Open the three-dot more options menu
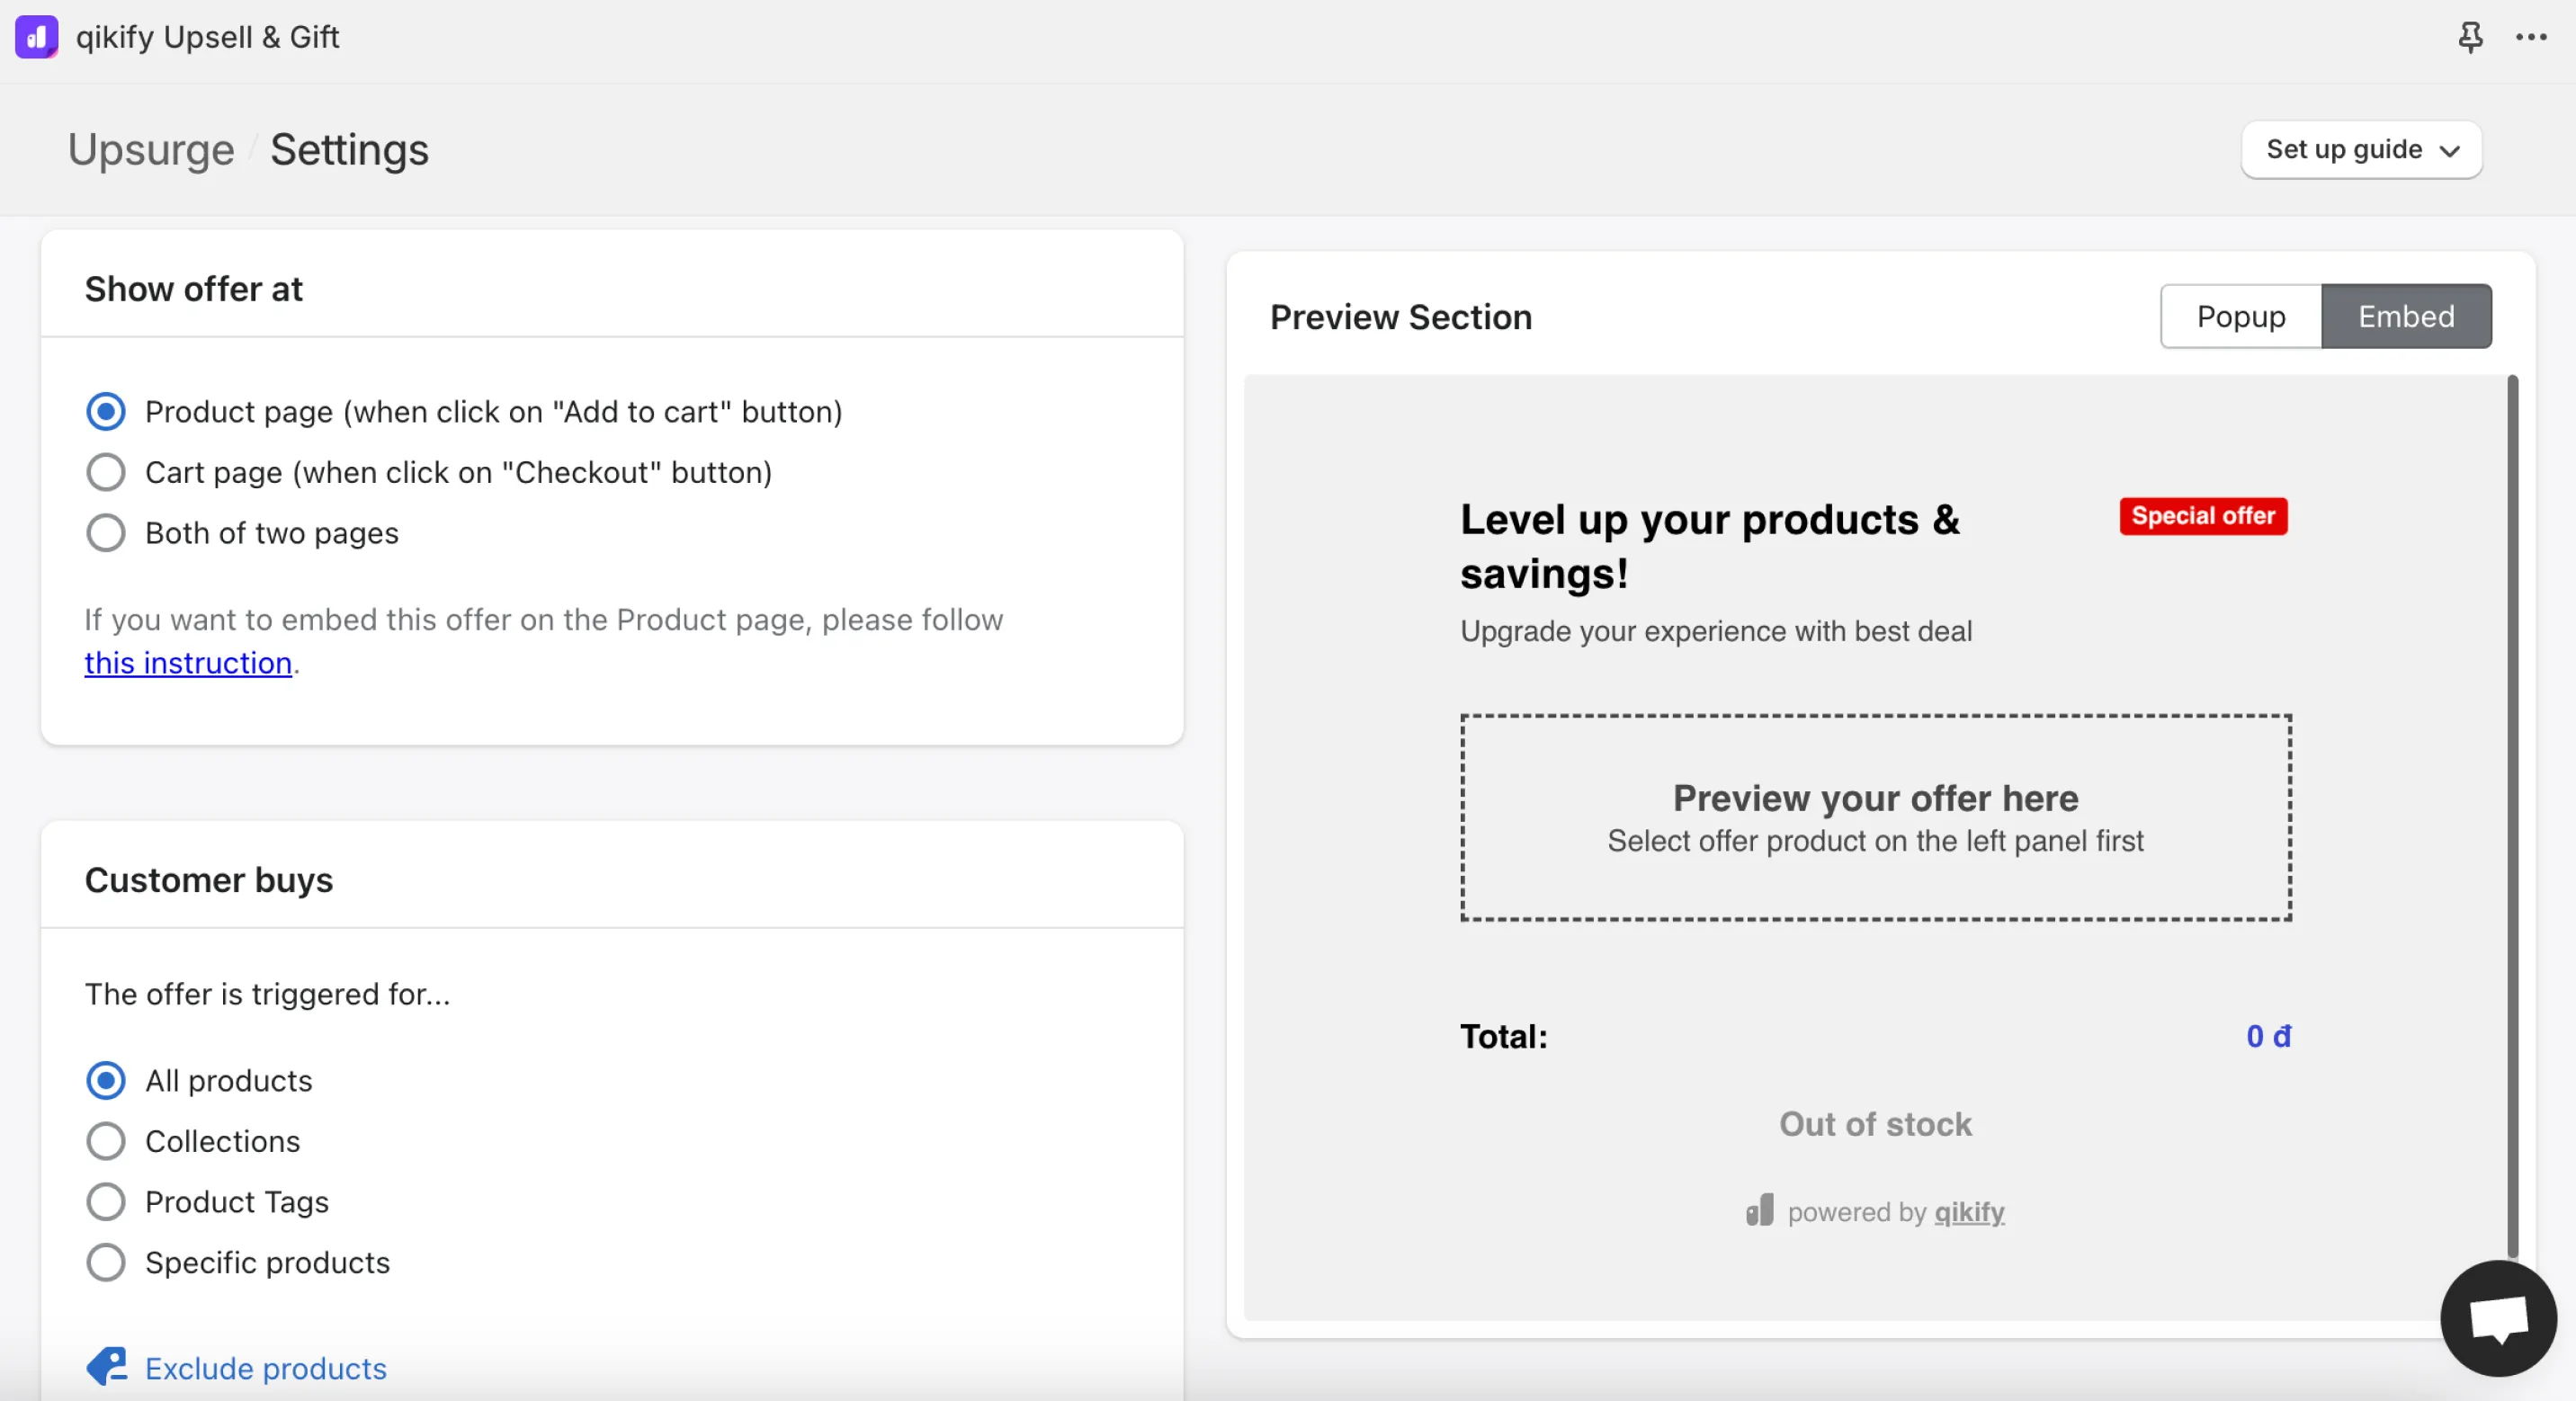This screenshot has width=2576, height=1401. (x=2531, y=37)
